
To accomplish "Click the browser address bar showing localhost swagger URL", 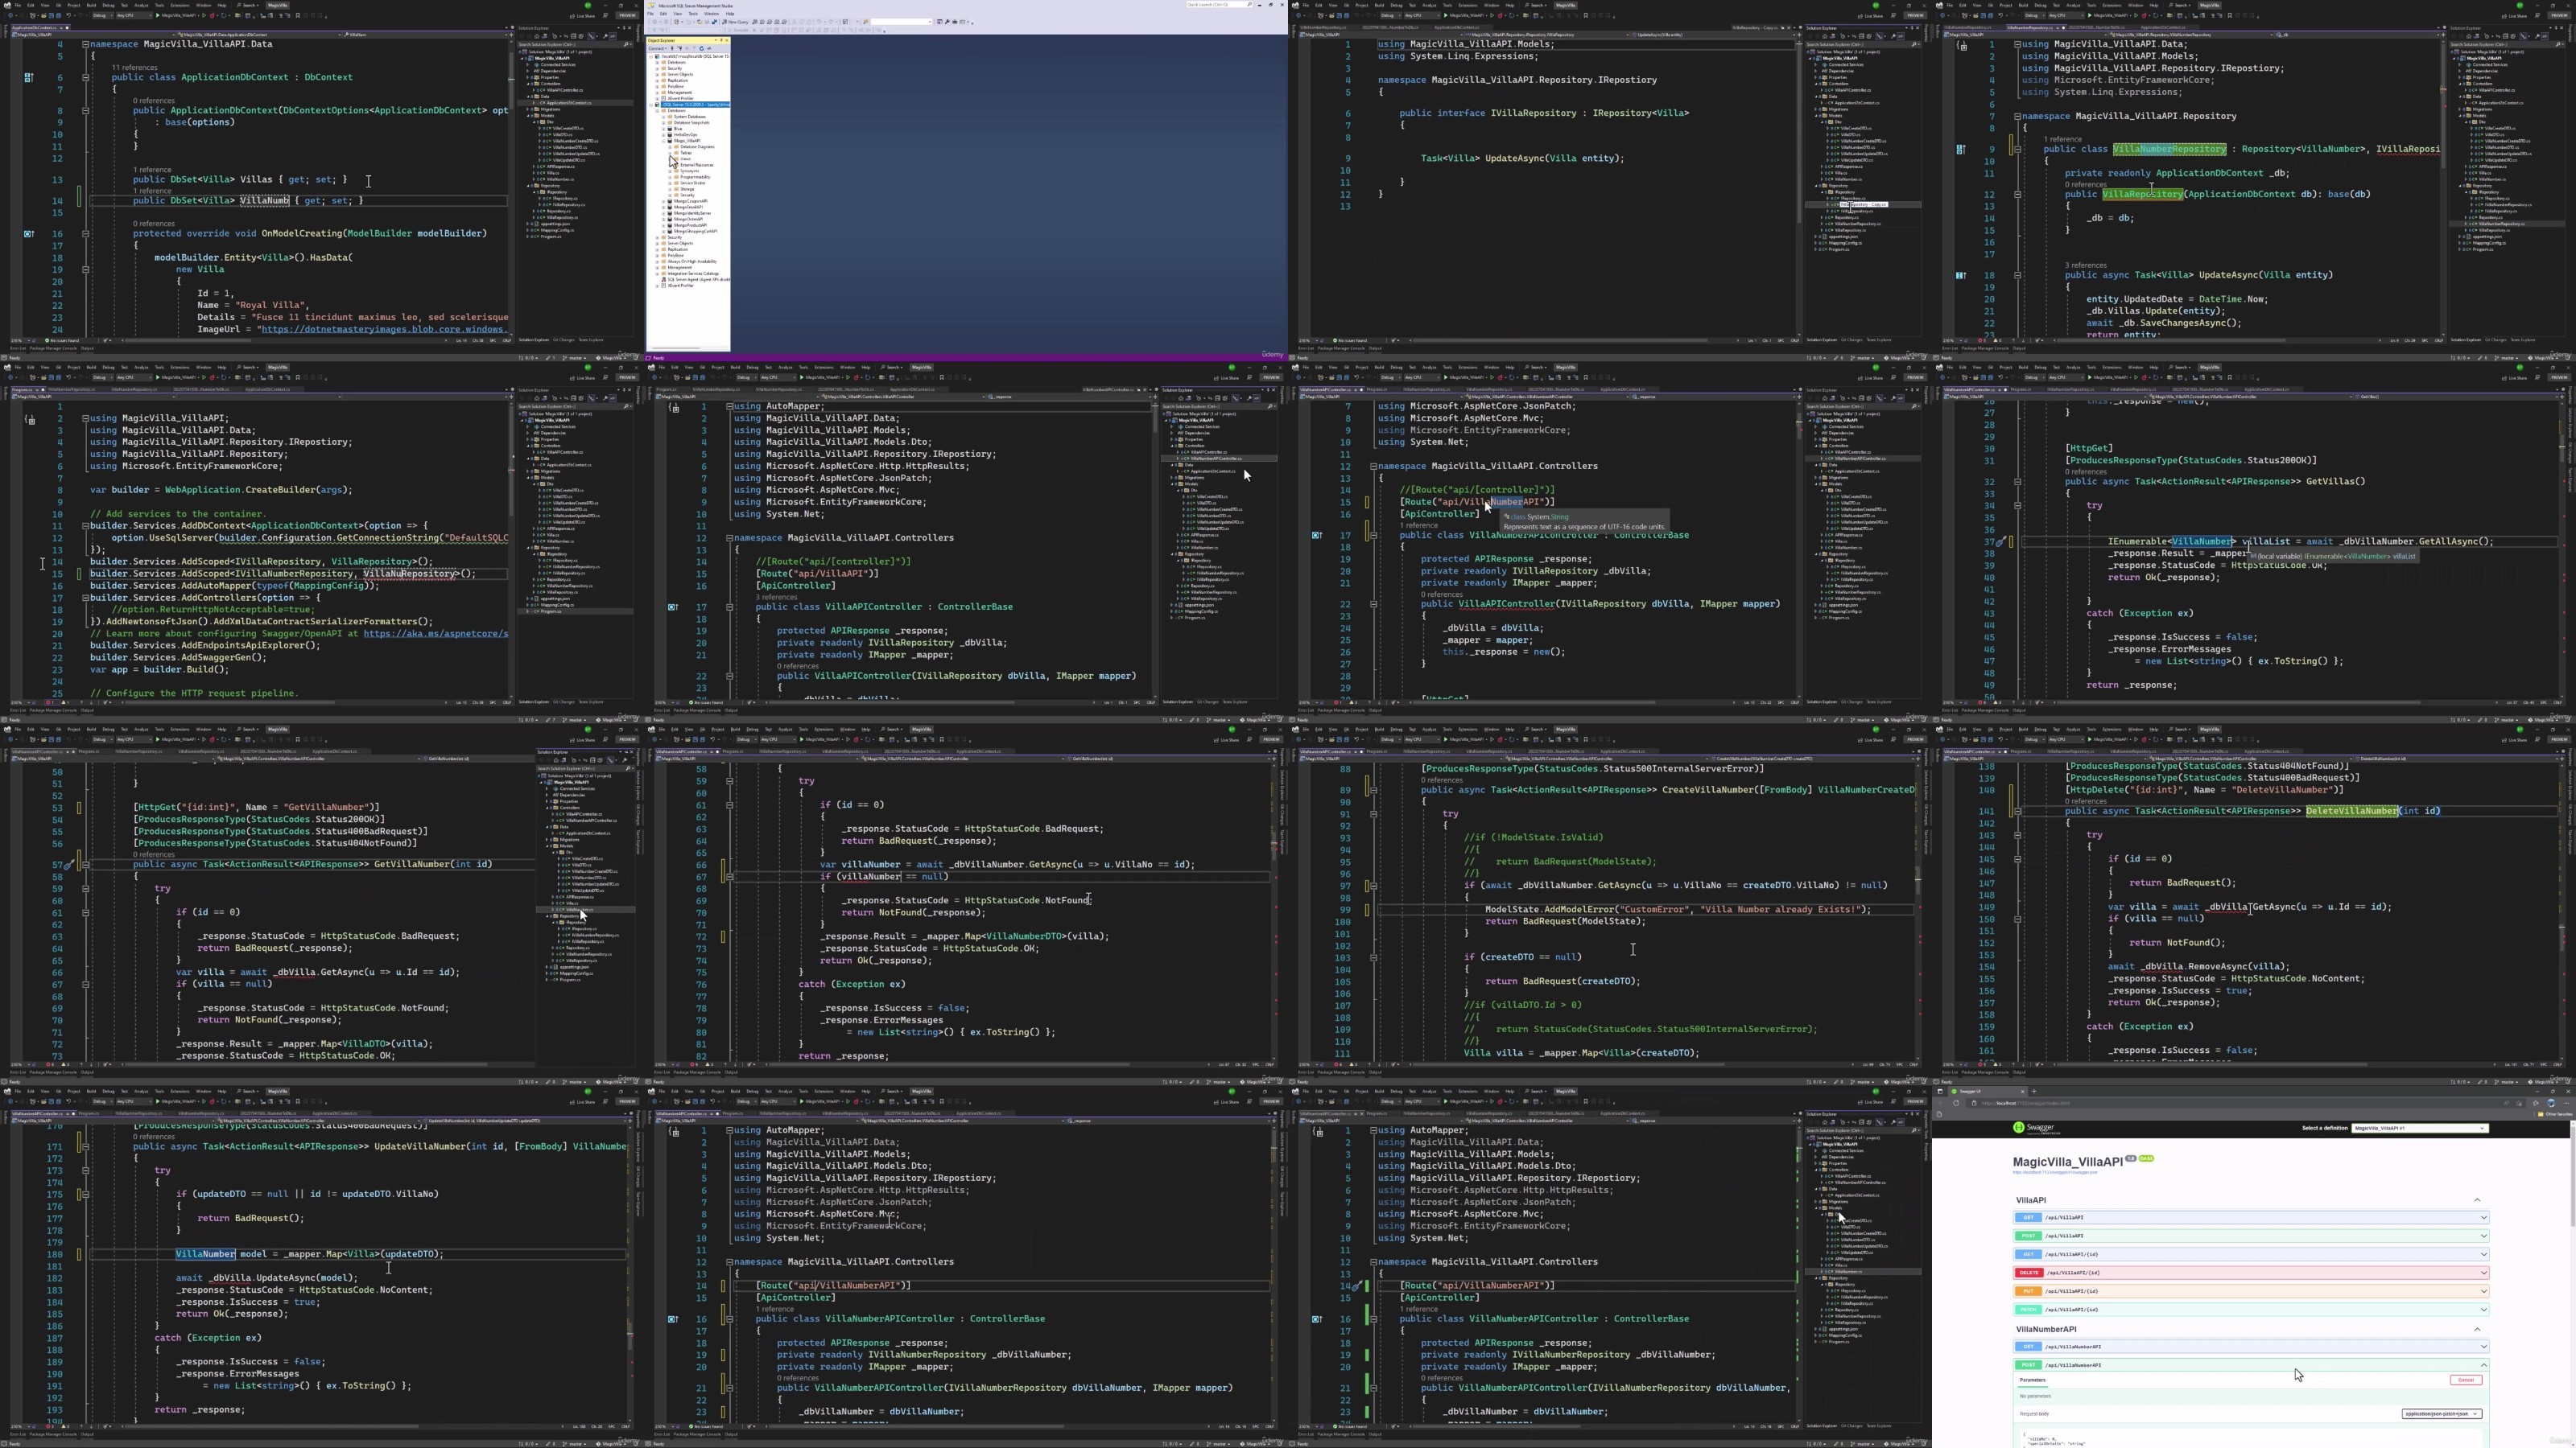I will (x=2246, y=1103).
